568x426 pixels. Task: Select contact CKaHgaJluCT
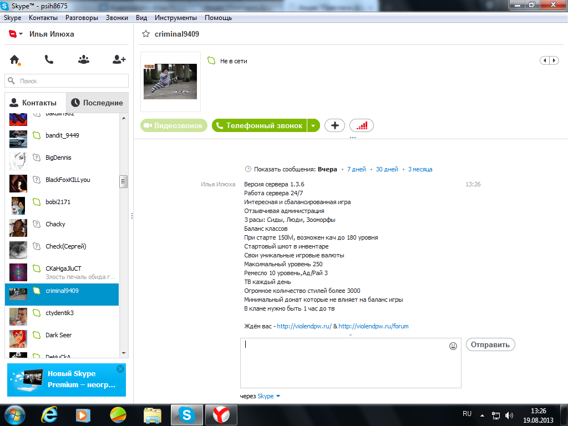pos(62,272)
